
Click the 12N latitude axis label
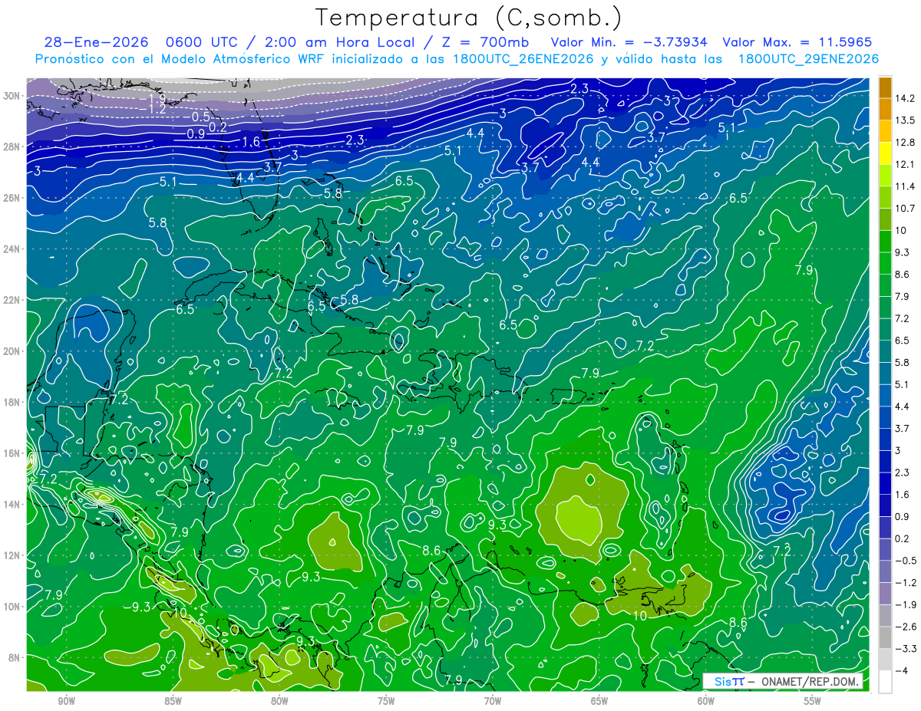point(12,555)
